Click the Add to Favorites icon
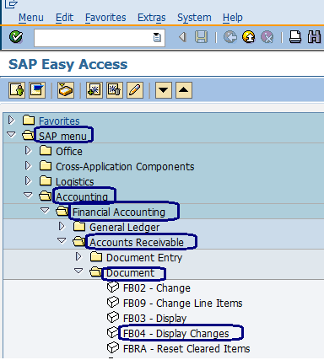 tap(94, 90)
